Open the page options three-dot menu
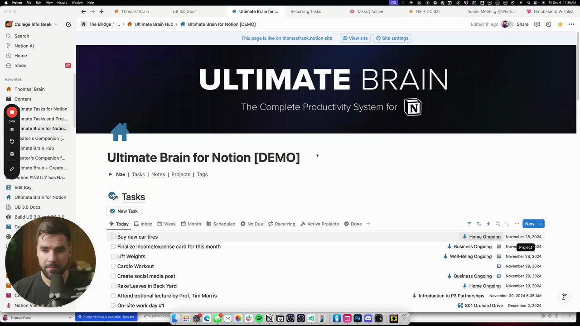This screenshot has width=580, height=326. pos(571,24)
